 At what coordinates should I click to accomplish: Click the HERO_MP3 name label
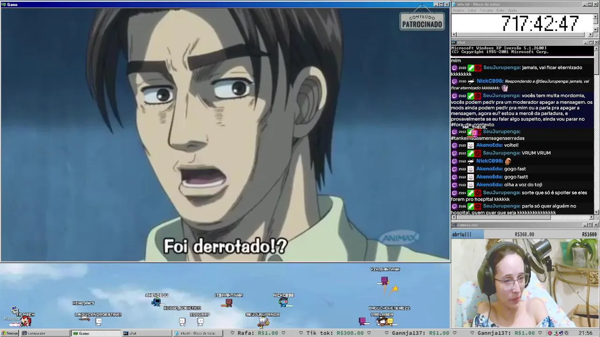[x=83, y=303]
